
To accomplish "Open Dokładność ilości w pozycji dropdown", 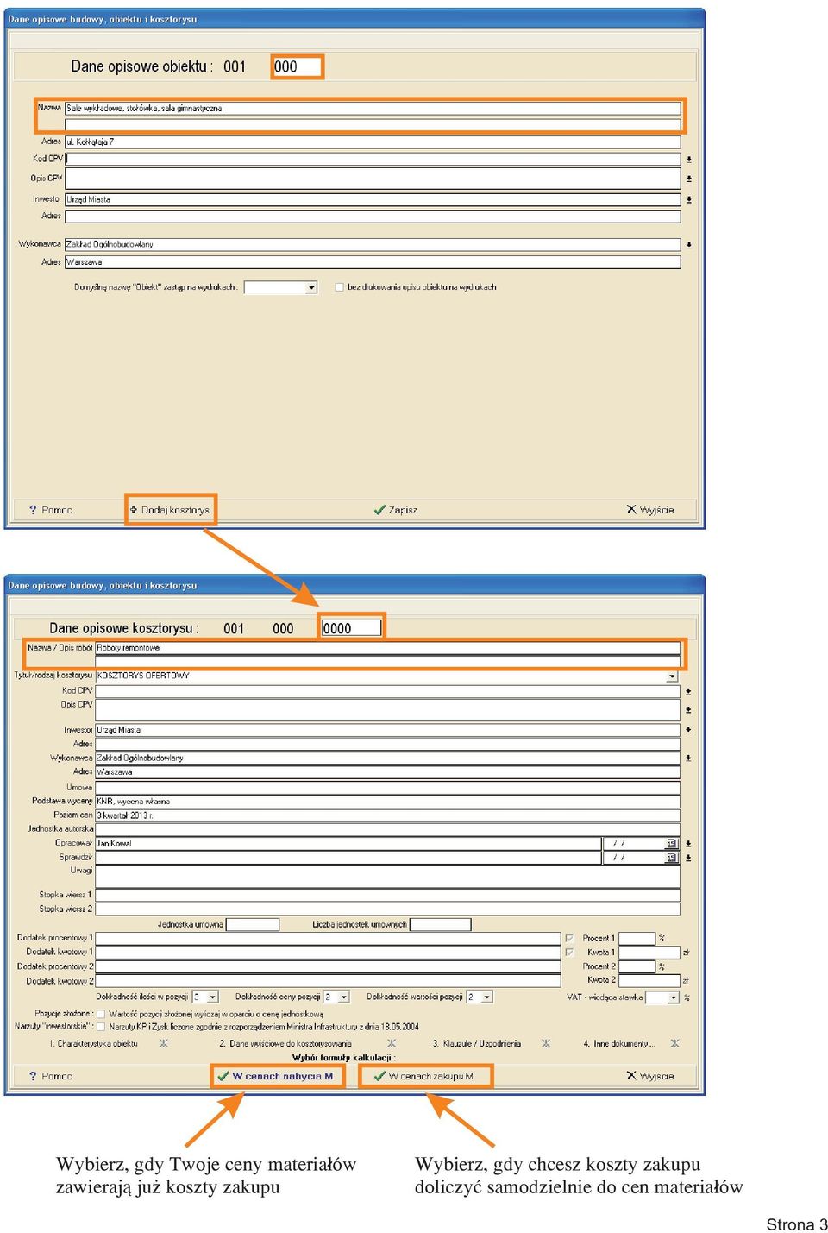I will (x=212, y=997).
